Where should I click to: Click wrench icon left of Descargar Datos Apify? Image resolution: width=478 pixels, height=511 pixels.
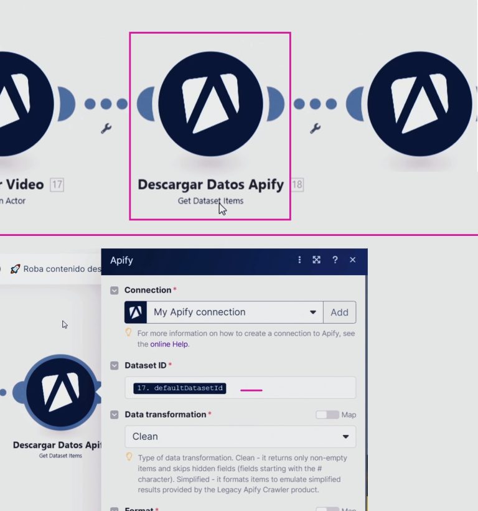pos(106,129)
